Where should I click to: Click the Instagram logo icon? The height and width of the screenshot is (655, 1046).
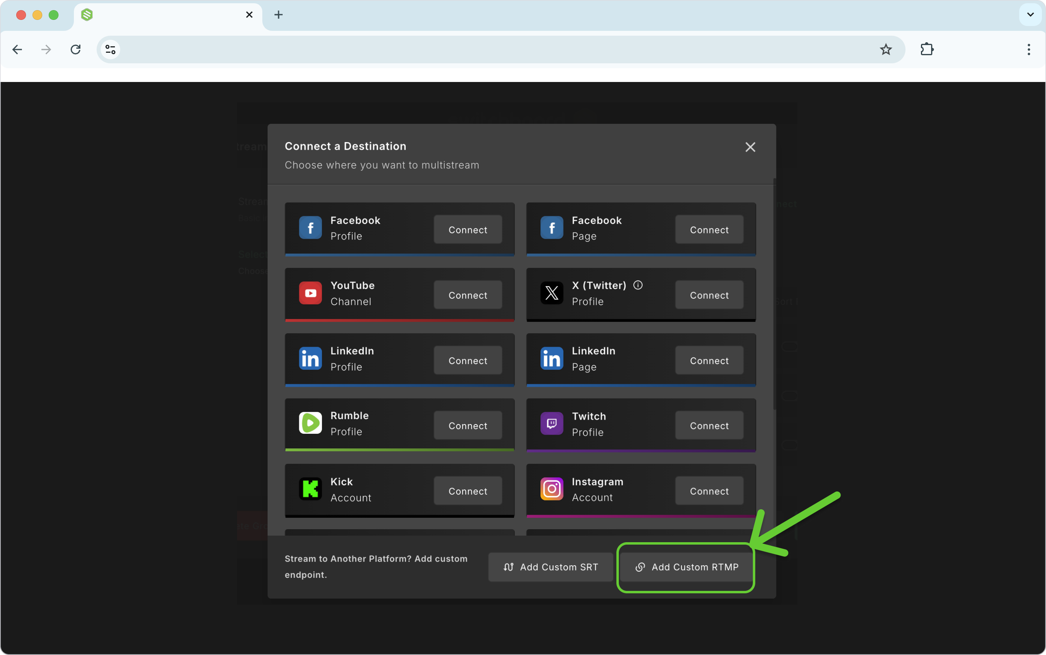551,489
